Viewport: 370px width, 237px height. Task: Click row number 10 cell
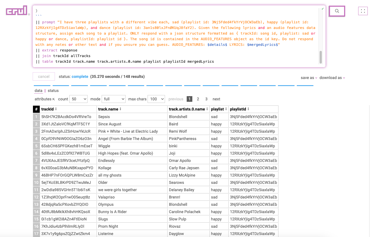click(36, 182)
